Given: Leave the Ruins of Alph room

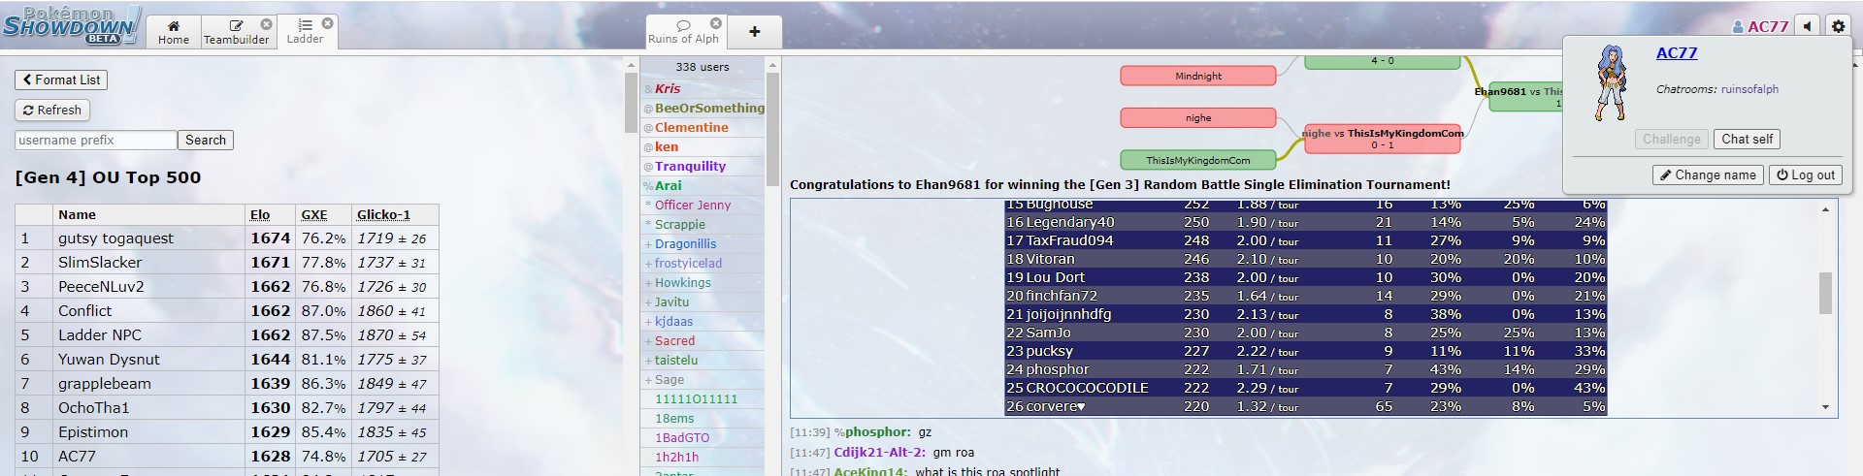Looking at the screenshot, I should (715, 23).
